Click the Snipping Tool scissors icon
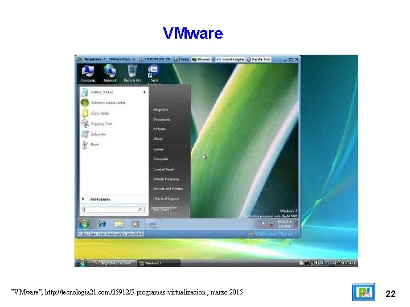The width and height of the screenshot is (410, 307). (x=85, y=123)
